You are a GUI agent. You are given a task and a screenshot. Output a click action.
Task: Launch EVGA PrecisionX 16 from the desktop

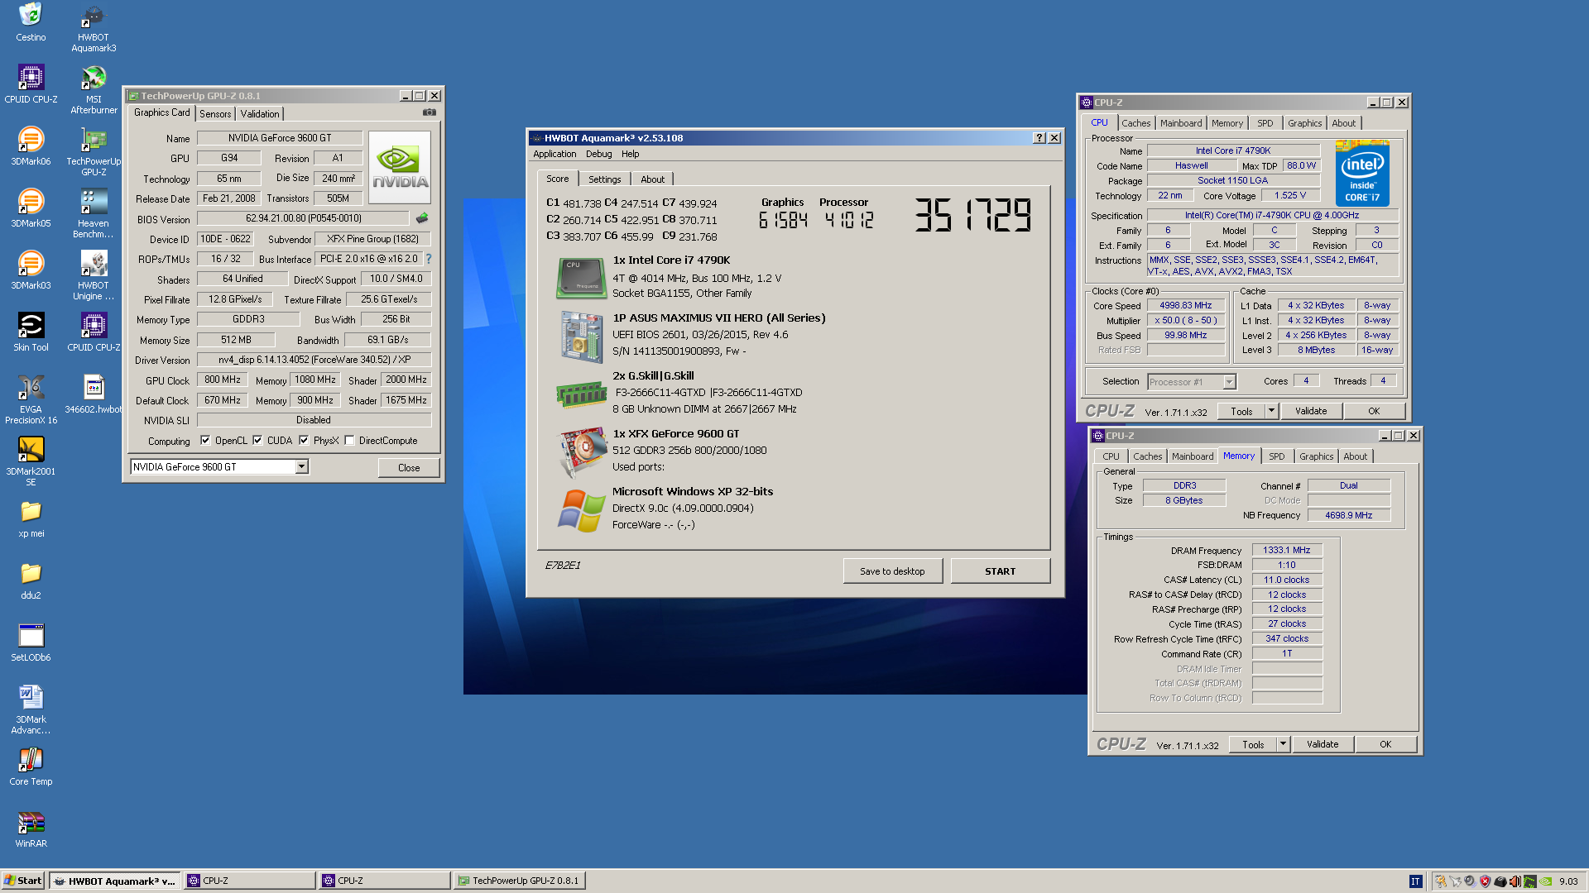(x=31, y=399)
